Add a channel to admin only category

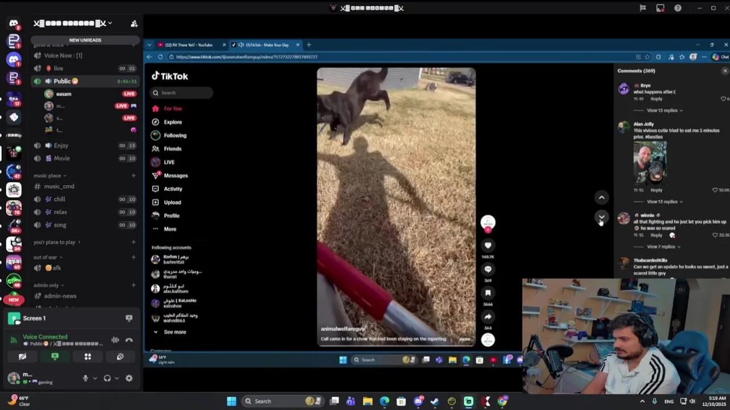[x=134, y=285]
